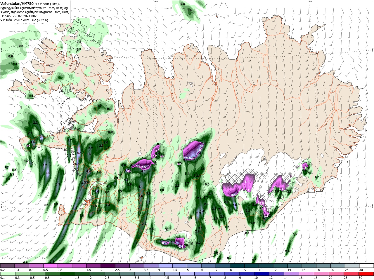Pick the bright pink swatch in upper legend row

coord(50,266)
